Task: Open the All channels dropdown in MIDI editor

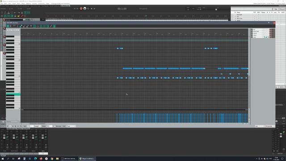Action: pos(270,126)
